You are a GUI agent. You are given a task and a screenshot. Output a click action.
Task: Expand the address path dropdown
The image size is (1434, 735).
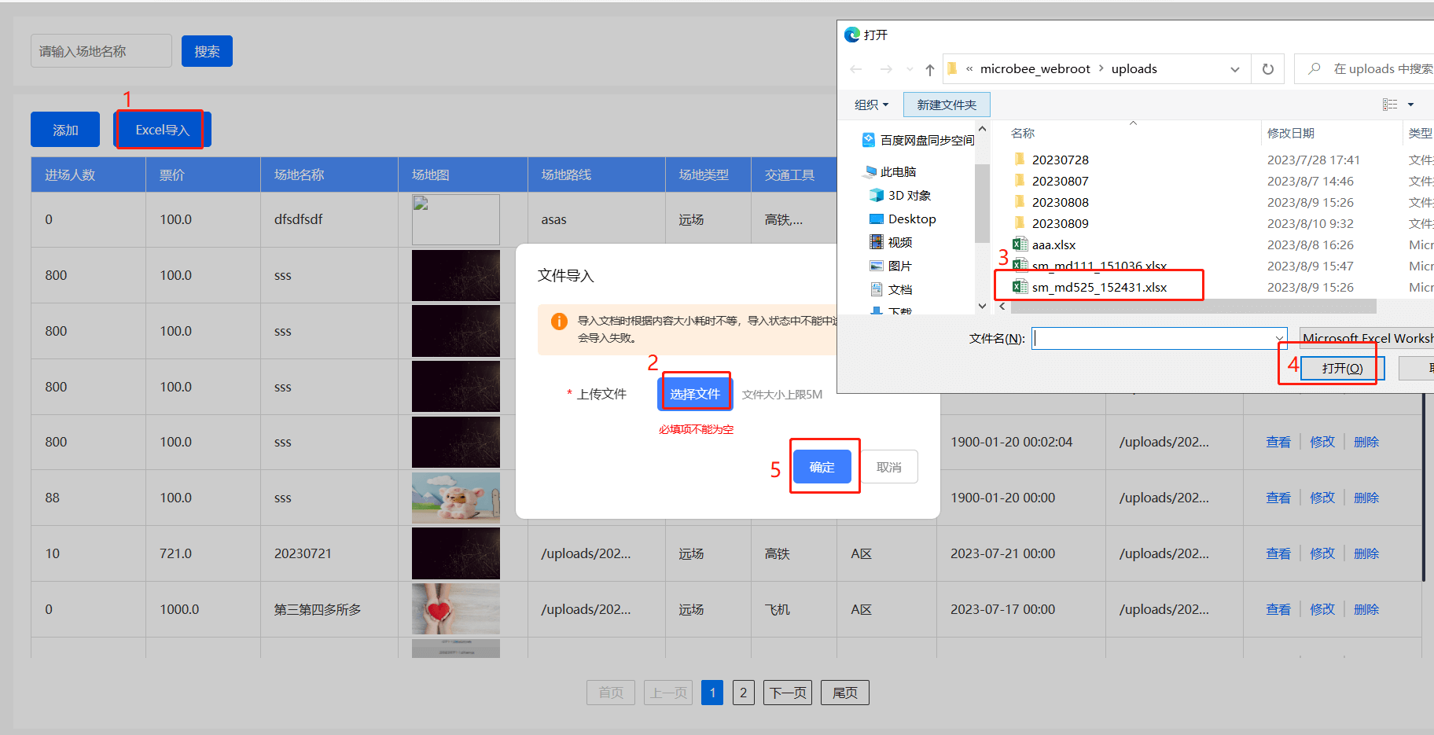click(1234, 69)
